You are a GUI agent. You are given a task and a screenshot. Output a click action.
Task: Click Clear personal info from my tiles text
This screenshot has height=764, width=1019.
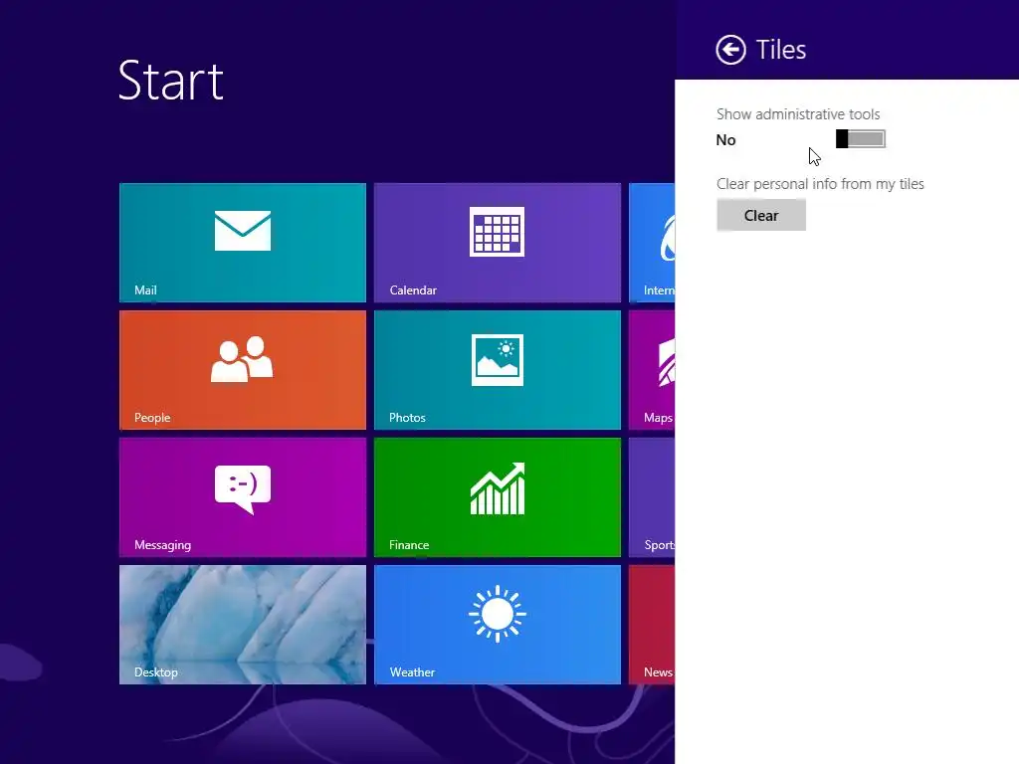820,184
